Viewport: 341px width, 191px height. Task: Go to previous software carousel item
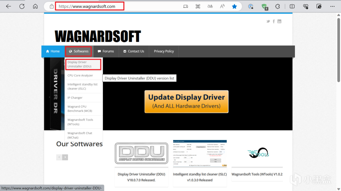(59, 157)
